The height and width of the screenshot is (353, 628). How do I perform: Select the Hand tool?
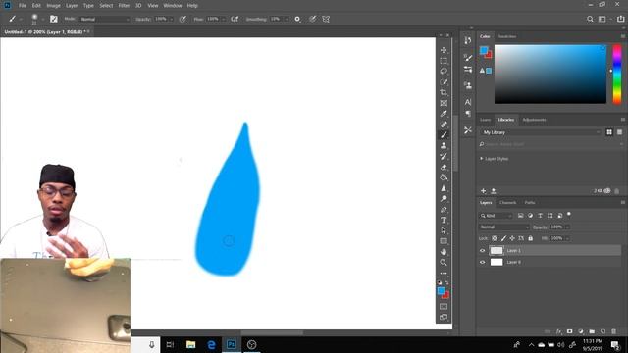(x=444, y=252)
